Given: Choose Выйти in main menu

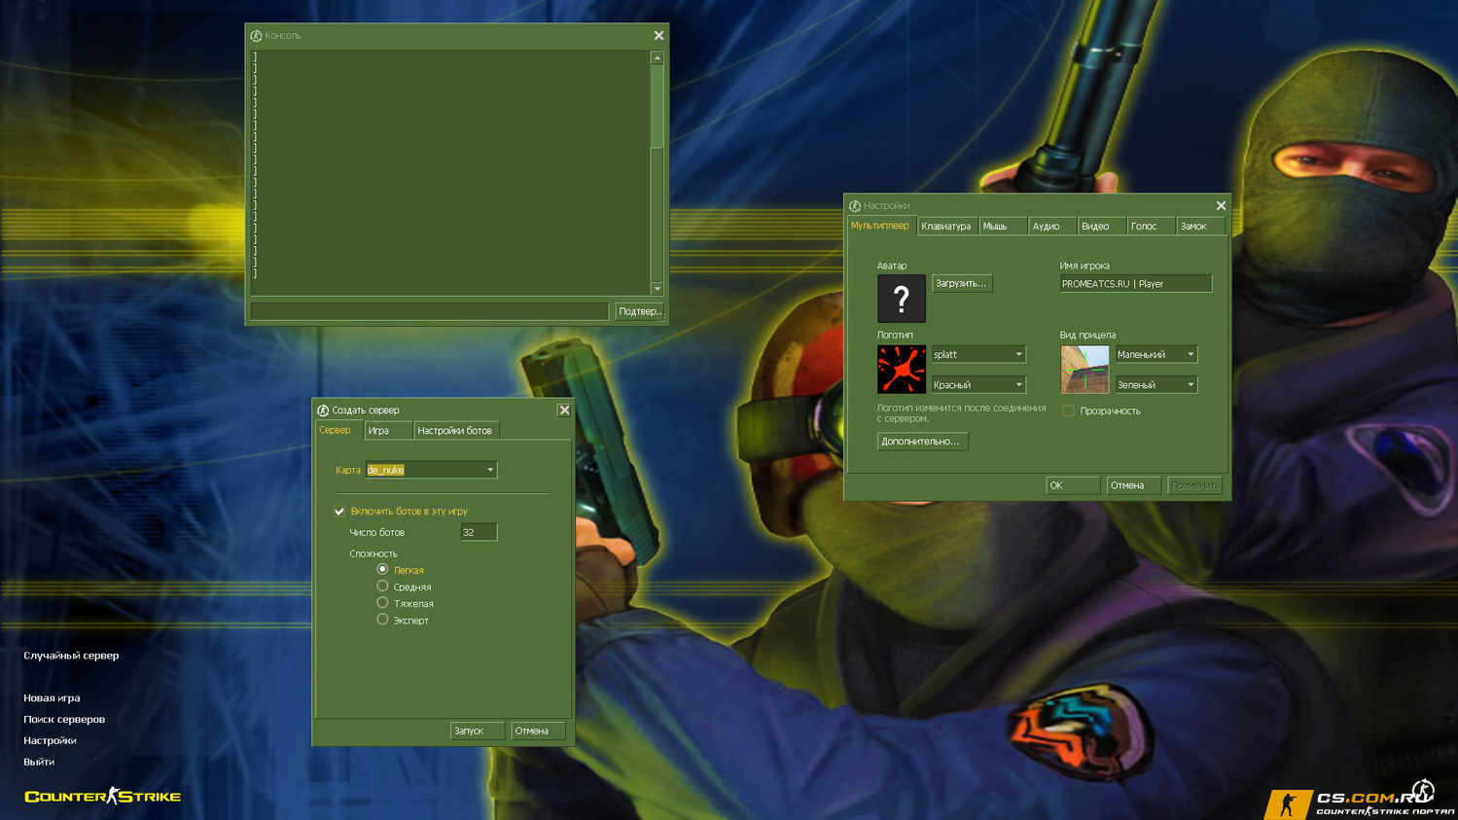Looking at the screenshot, I should pos(39,763).
